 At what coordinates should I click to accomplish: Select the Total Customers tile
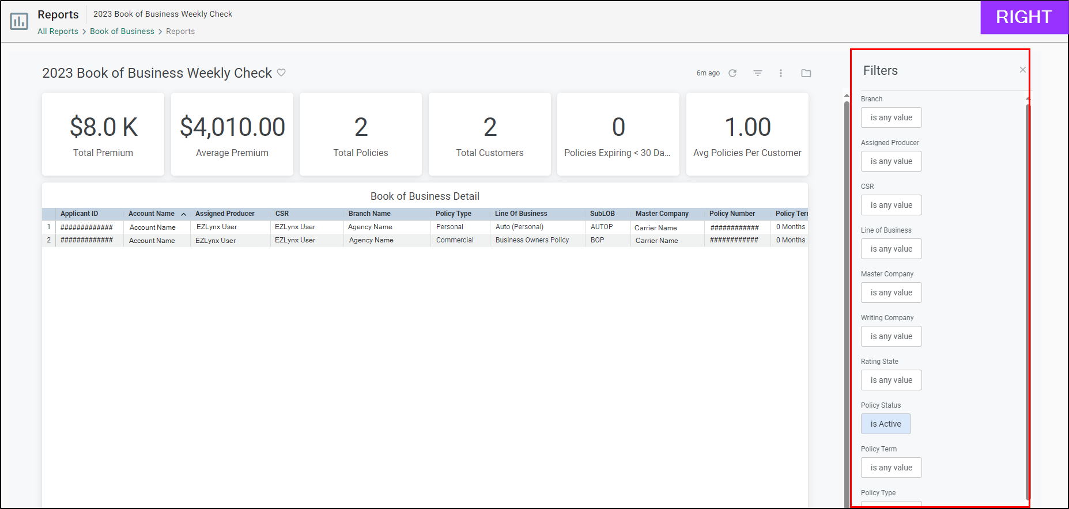pyautogui.click(x=490, y=134)
